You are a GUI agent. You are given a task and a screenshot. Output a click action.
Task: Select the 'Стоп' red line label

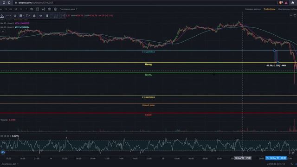coord(148,115)
